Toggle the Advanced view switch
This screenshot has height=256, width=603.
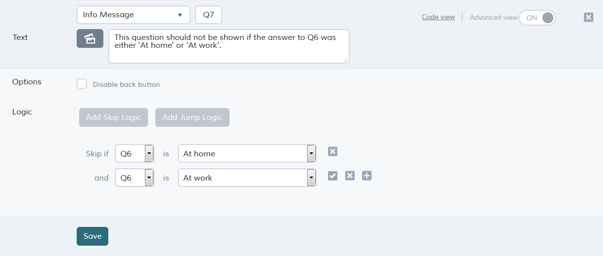point(537,18)
